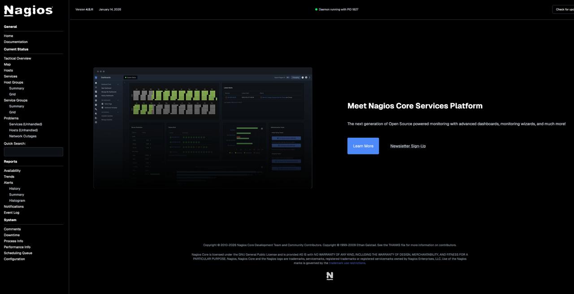The height and width of the screenshot is (294, 574).
Task: Focus the Quick Search input field
Action: (x=34, y=152)
